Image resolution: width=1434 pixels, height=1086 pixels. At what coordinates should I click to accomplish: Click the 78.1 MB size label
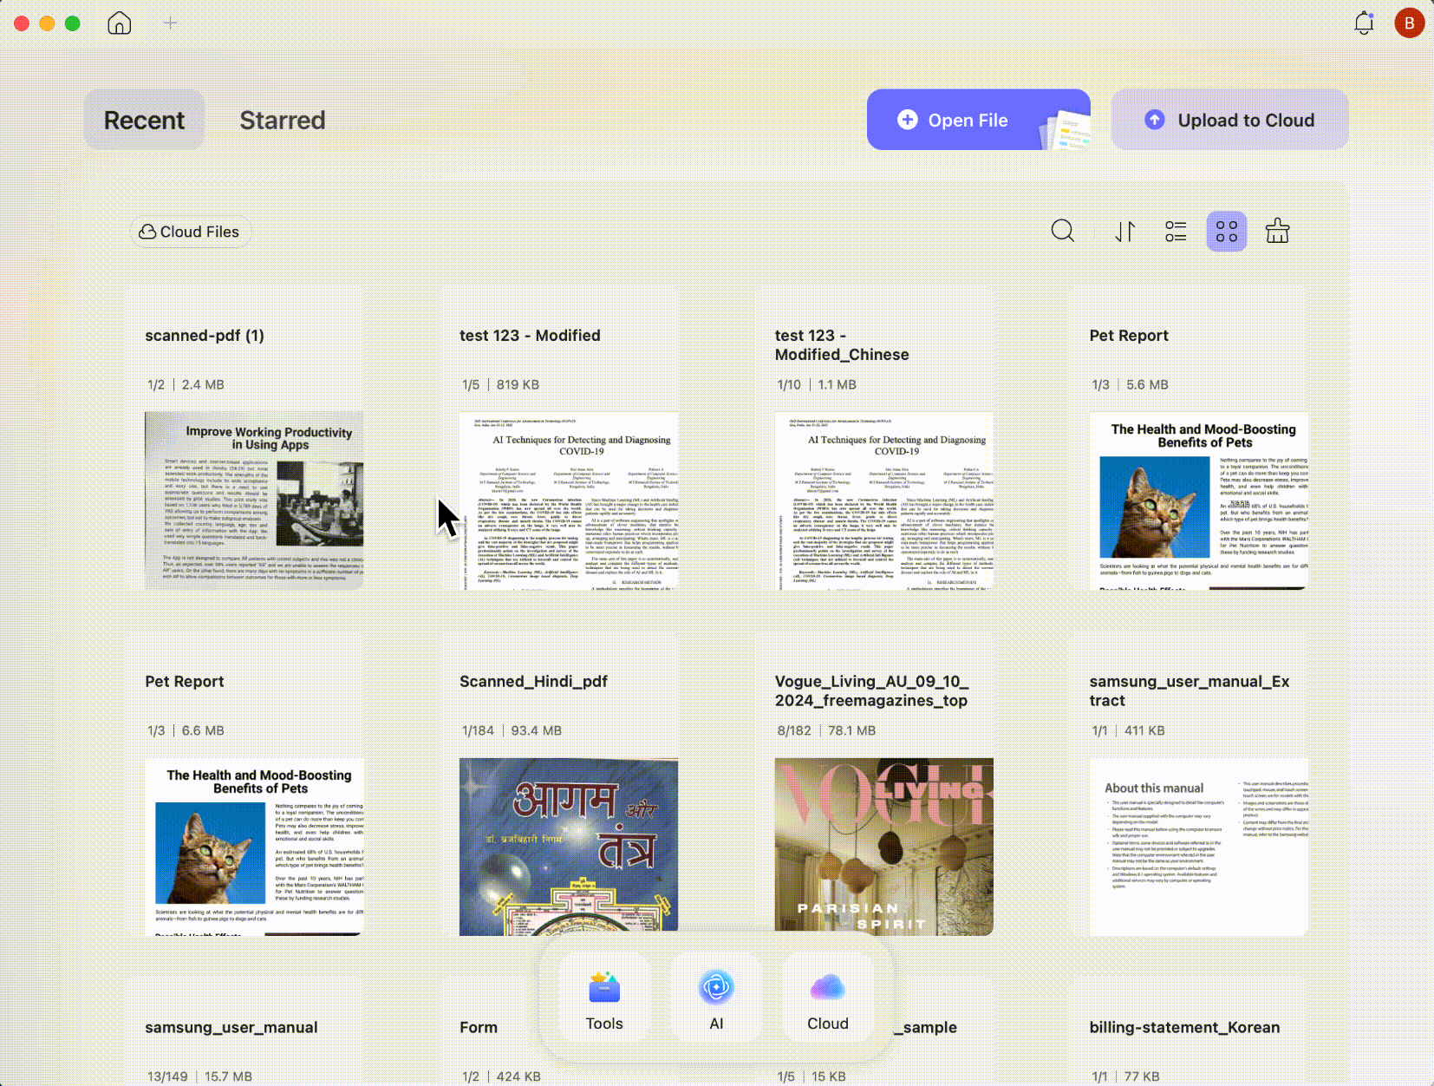pos(851,730)
